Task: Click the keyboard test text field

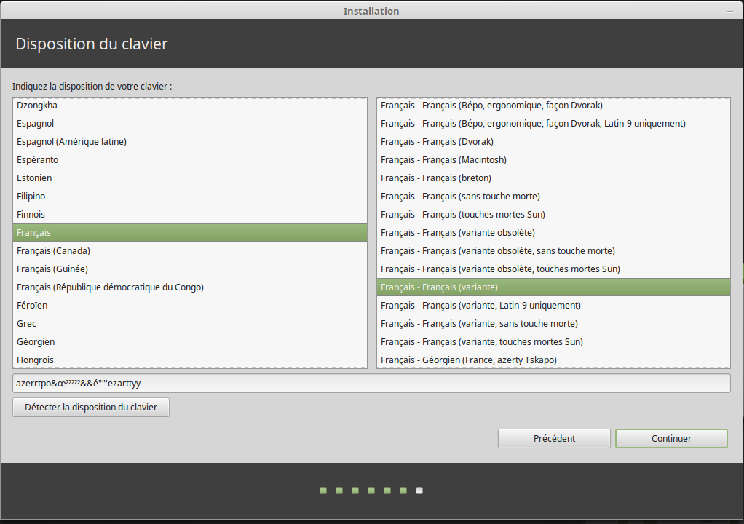Action: click(371, 384)
